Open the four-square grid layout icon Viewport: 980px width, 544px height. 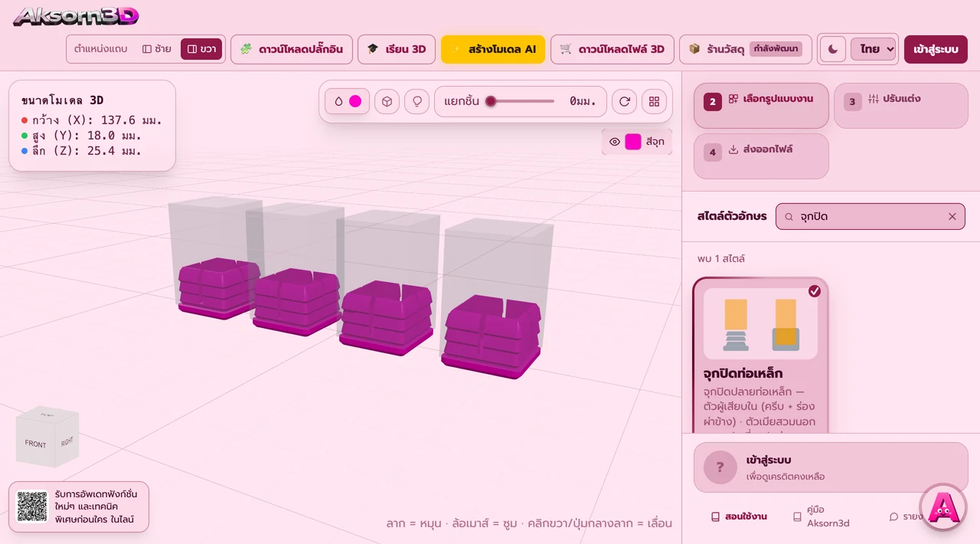[x=654, y=101]
